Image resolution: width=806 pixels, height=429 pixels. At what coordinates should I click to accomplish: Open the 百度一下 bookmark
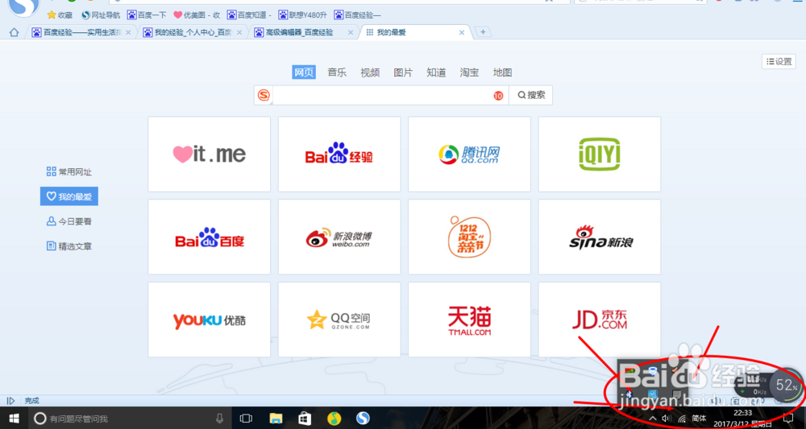147,14
